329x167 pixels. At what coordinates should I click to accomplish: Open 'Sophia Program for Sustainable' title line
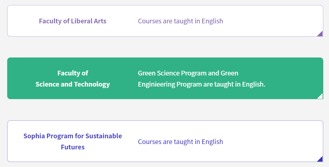pos(73,136)
